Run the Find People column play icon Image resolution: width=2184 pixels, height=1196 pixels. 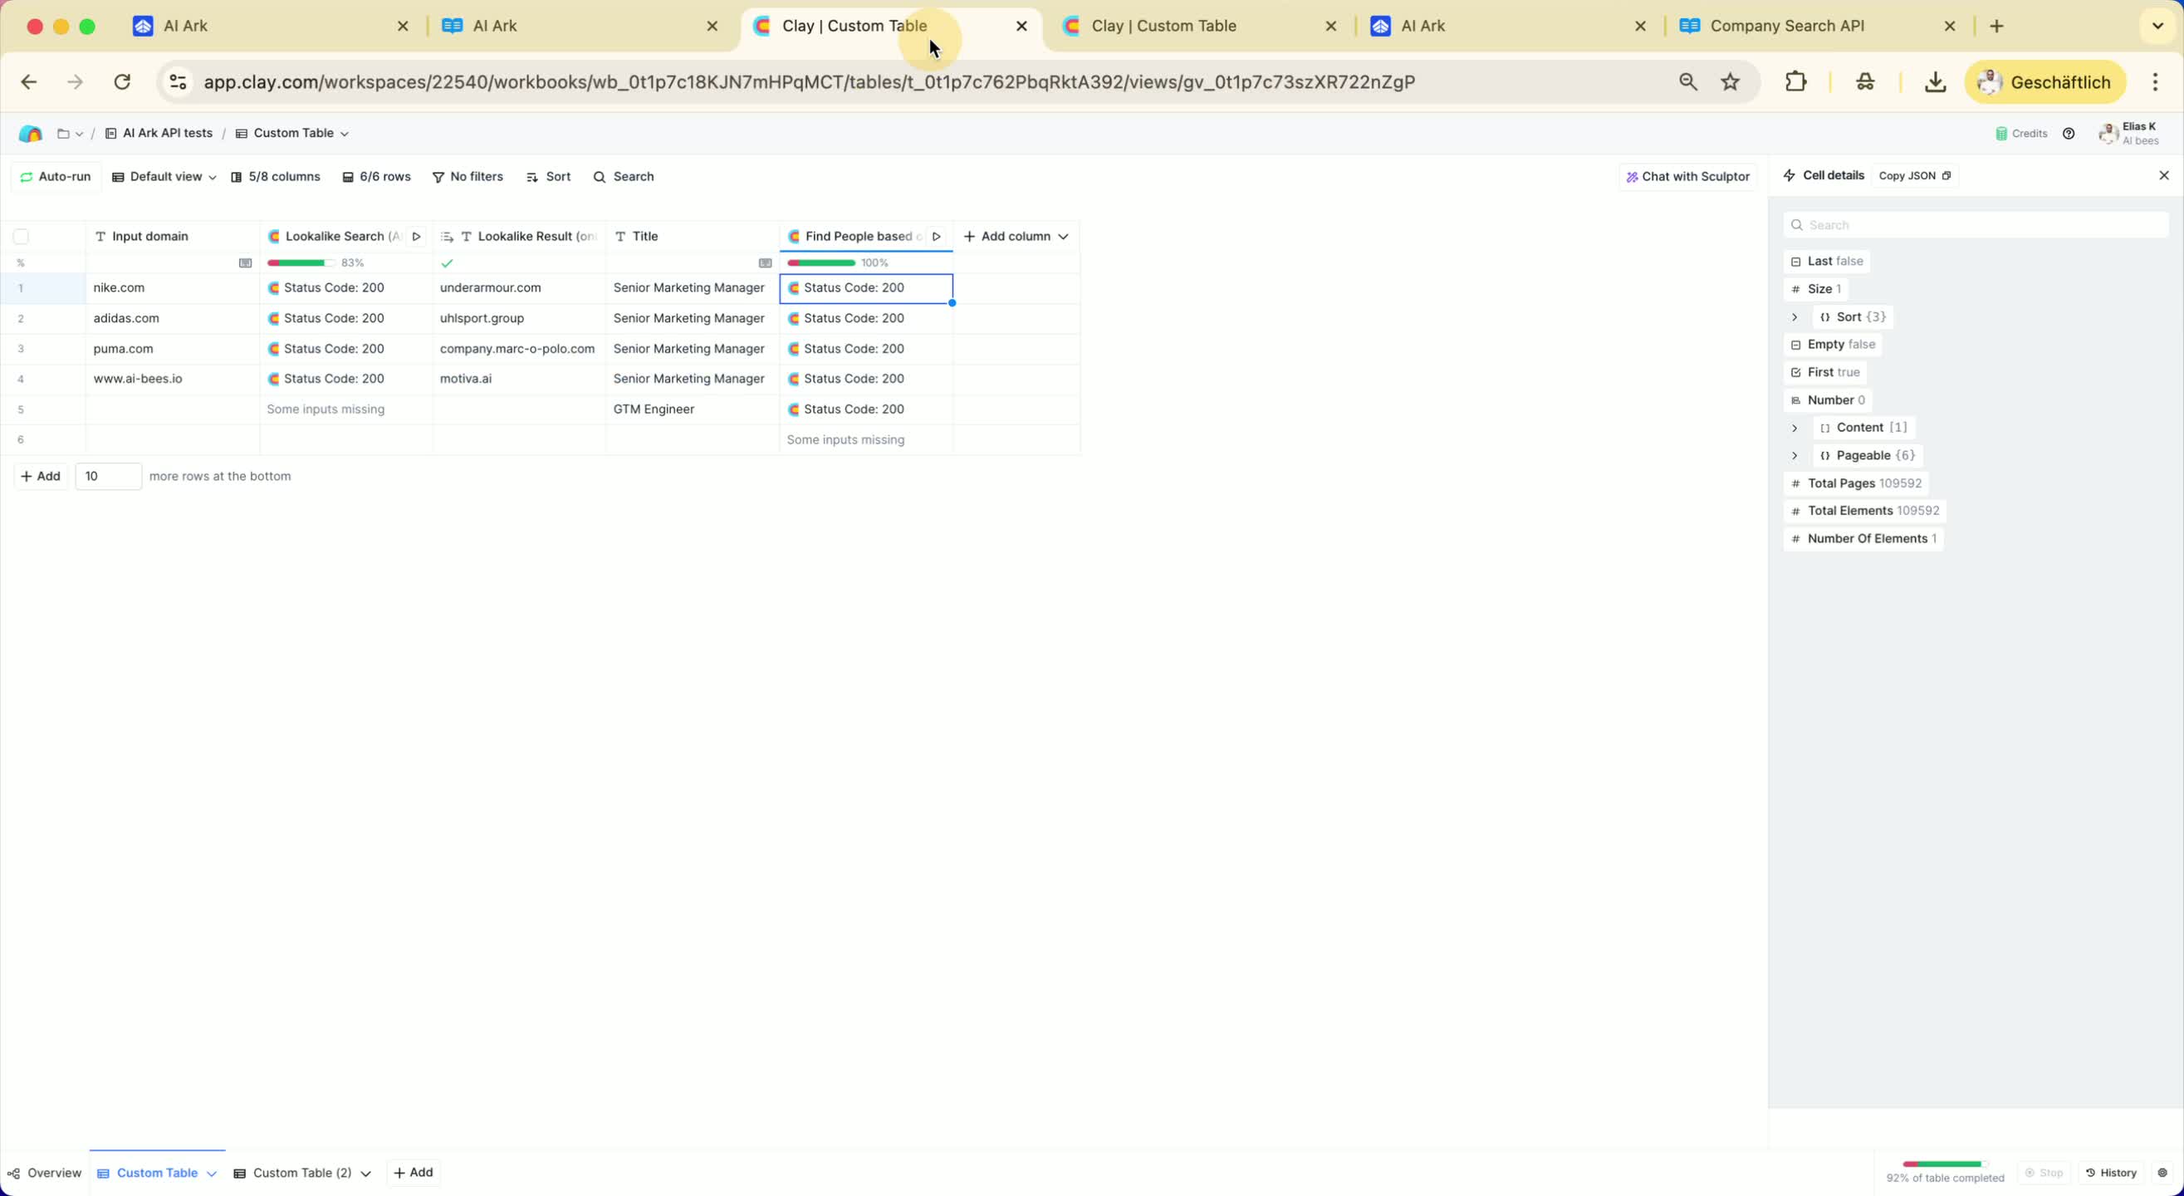pyautogui.click(x=936, y=237)
